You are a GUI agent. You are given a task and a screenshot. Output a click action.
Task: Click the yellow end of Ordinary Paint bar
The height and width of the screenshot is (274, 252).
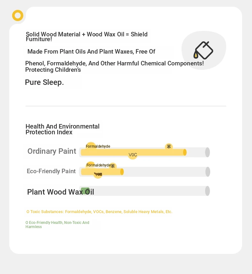pos(185,152)
